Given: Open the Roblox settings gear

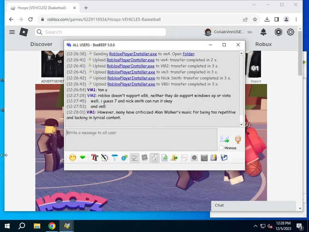Looking at the screenshot, I should (291, 32).
